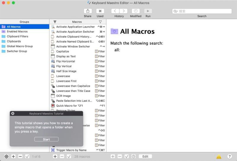This screenshot has width=237, height=161.
Task: Select Display as Text macro
Action: (x=78, y=56)
